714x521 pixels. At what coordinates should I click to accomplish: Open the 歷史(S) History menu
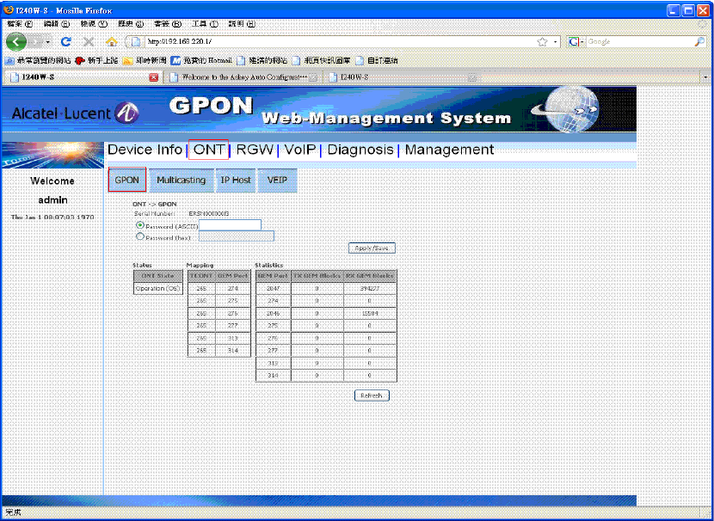131,24
